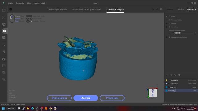
Task: Click the black square icon at top-left of viewport
Action: [11, 9]
